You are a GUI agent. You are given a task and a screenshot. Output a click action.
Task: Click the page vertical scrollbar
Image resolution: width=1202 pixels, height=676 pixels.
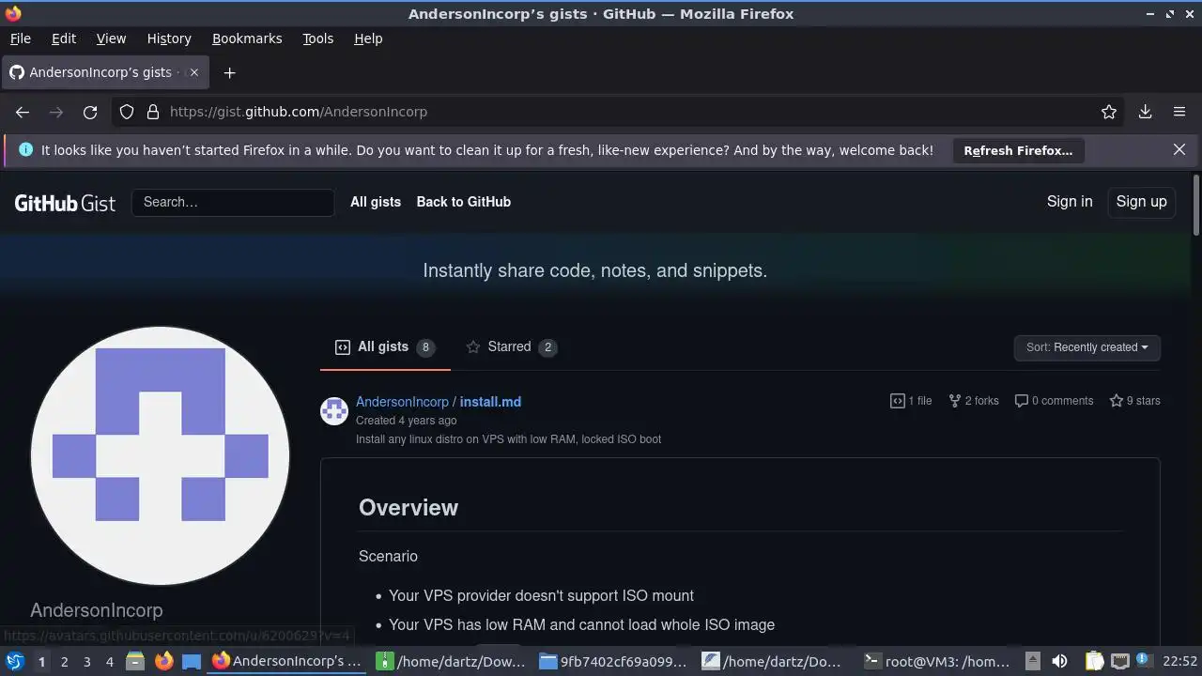(1196, 205)
